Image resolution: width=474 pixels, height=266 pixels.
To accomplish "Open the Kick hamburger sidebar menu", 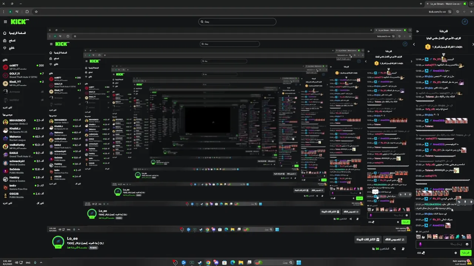I will point(5,22).
